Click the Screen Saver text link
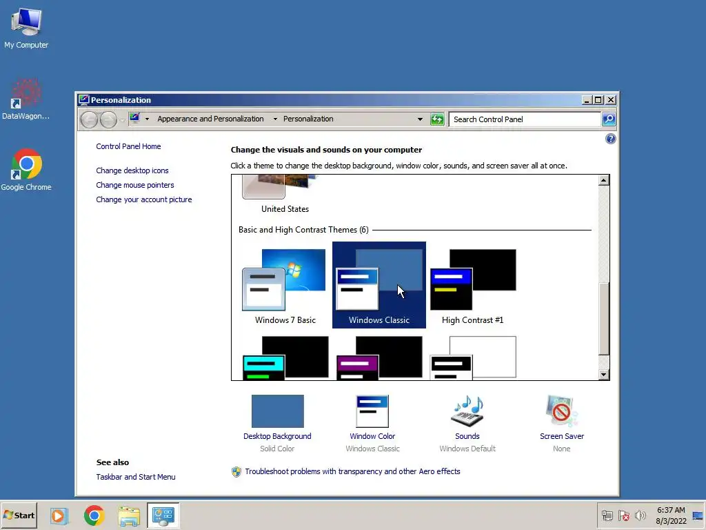 (562, 436)
